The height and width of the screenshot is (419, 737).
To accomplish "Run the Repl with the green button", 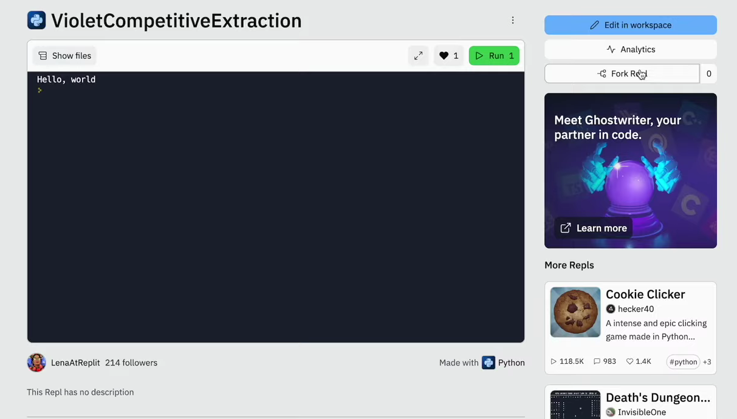I will click(x=494, y=56).
